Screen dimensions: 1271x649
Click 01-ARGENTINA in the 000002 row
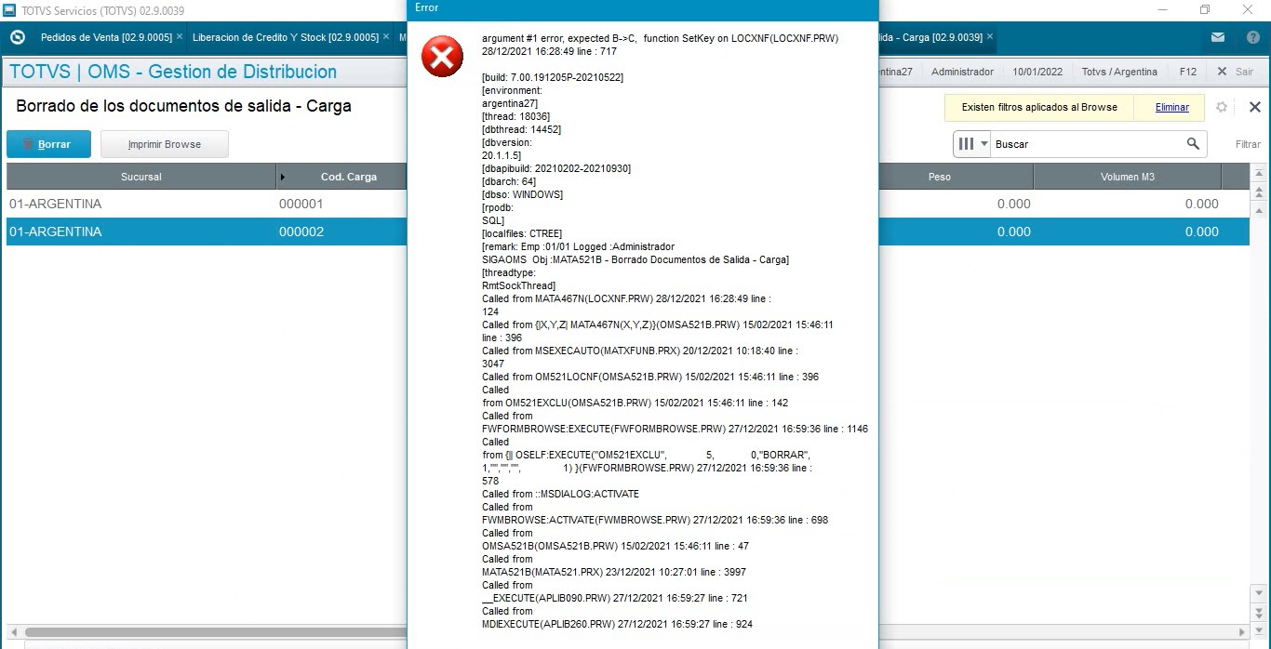[x=55, y=232]
